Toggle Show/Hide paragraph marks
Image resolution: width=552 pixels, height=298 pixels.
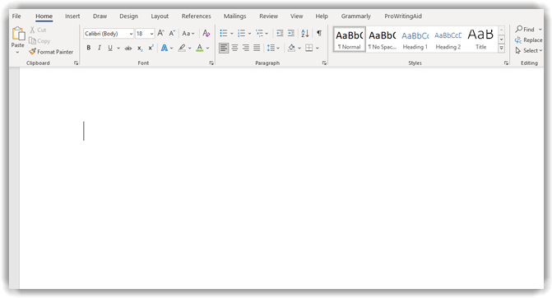[319, 33]
